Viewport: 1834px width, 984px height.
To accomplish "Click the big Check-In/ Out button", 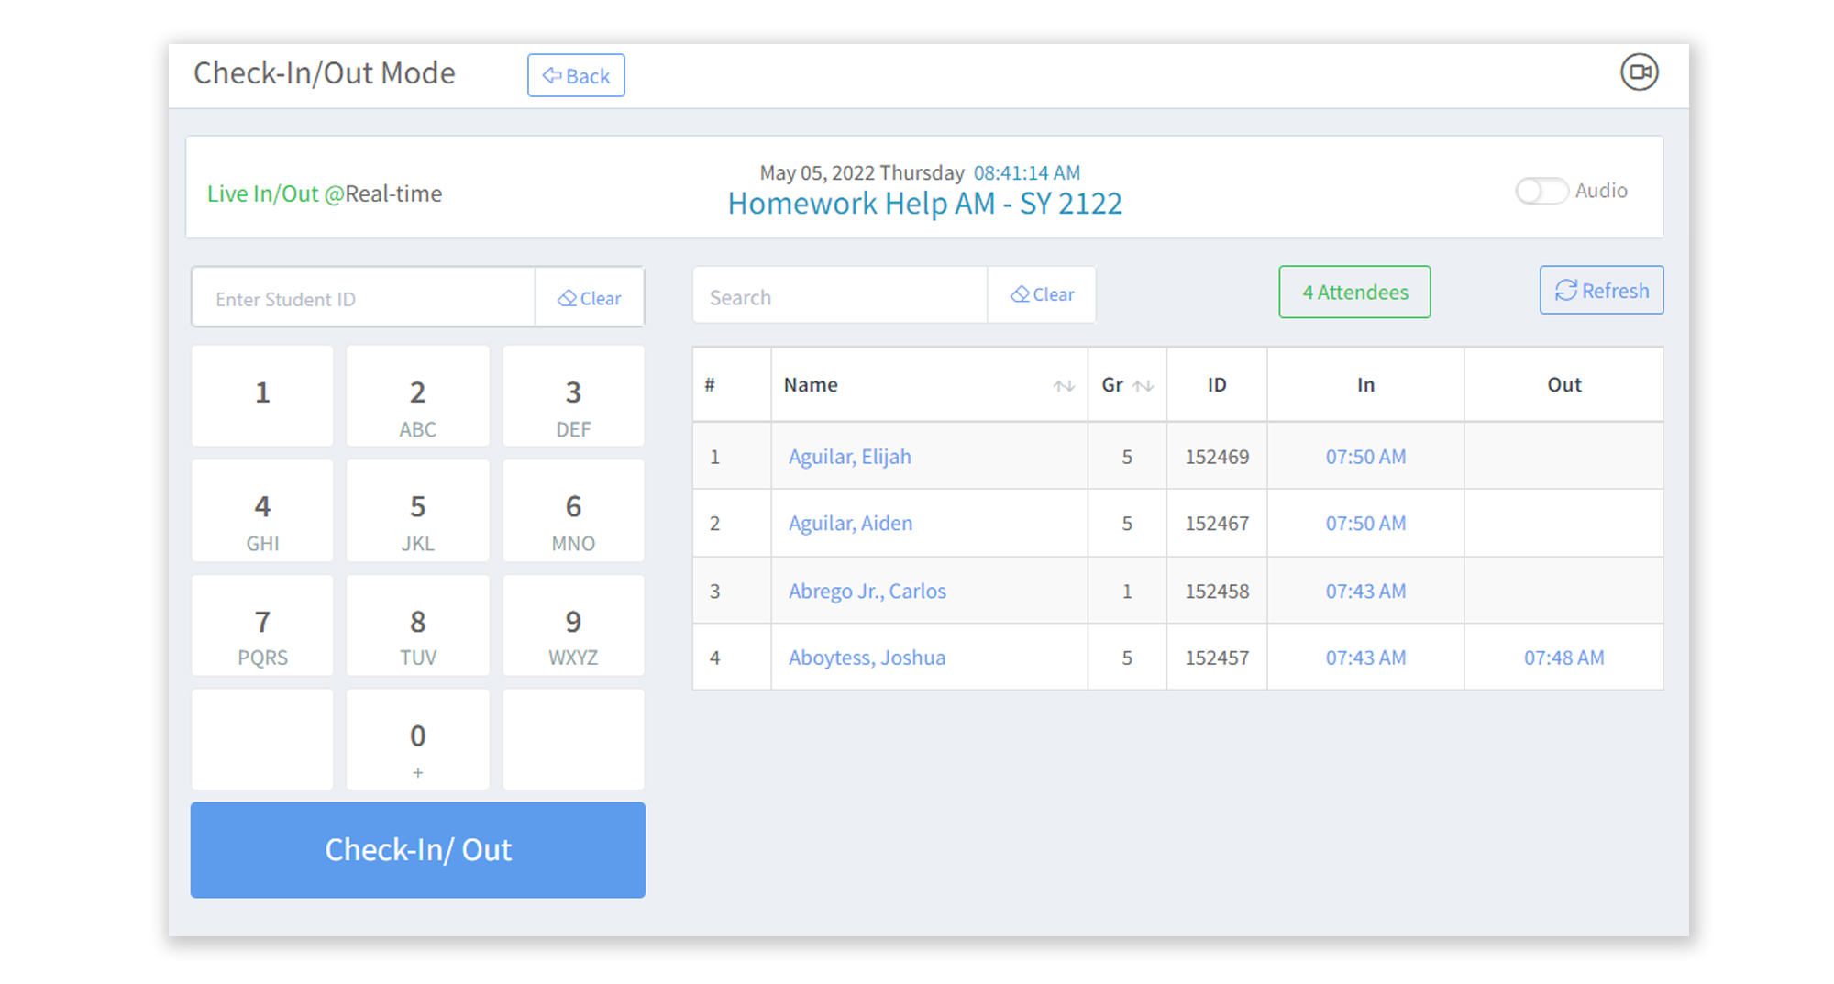I will click(x=418, y=849).
